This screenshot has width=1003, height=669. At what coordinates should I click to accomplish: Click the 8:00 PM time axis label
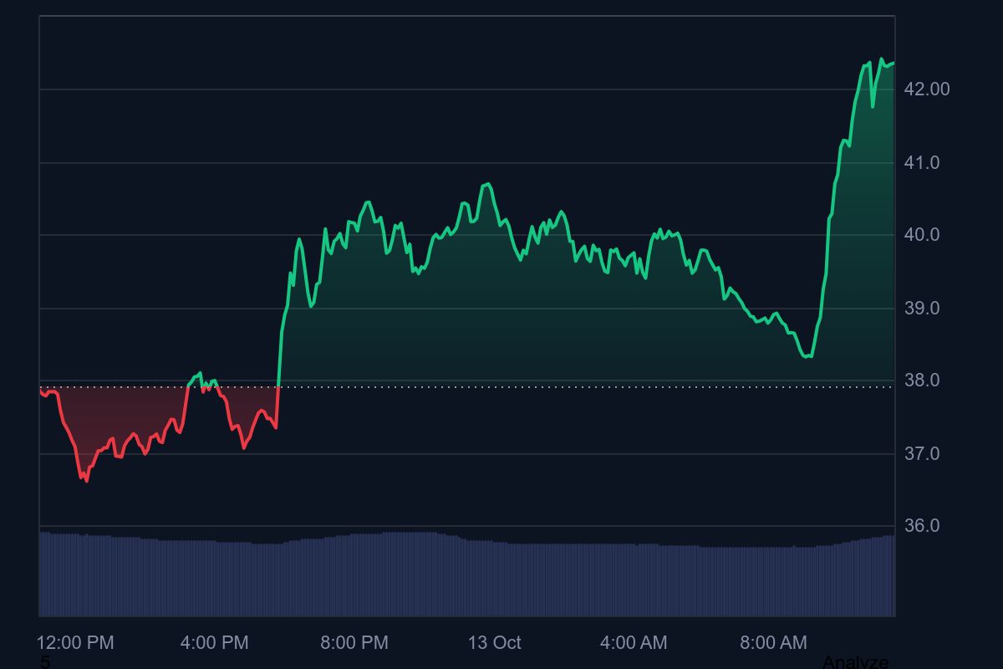(x=354, y=642)
